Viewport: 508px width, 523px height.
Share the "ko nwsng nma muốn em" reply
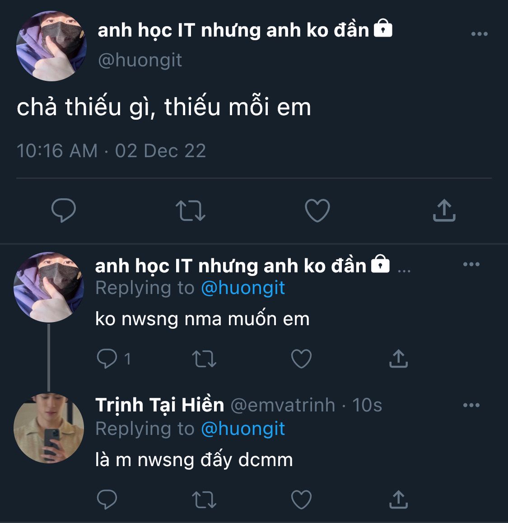(398, 359)
